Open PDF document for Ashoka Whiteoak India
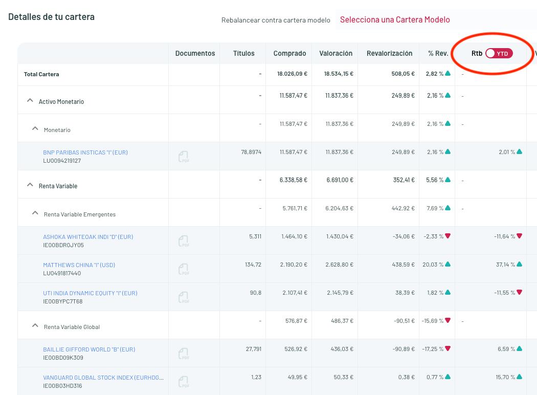This screenshot has width=537, height=395. coord(184,241)
